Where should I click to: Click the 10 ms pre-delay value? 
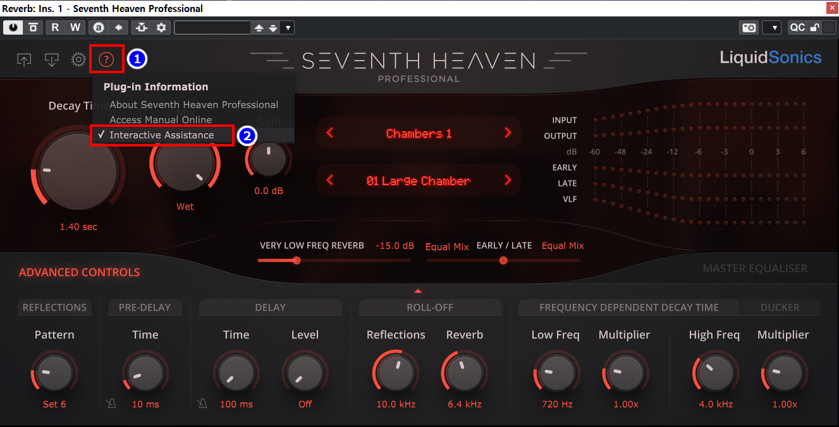[x=145, y=404]
